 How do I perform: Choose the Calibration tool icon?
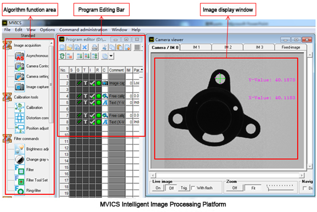tap(19, 107)
